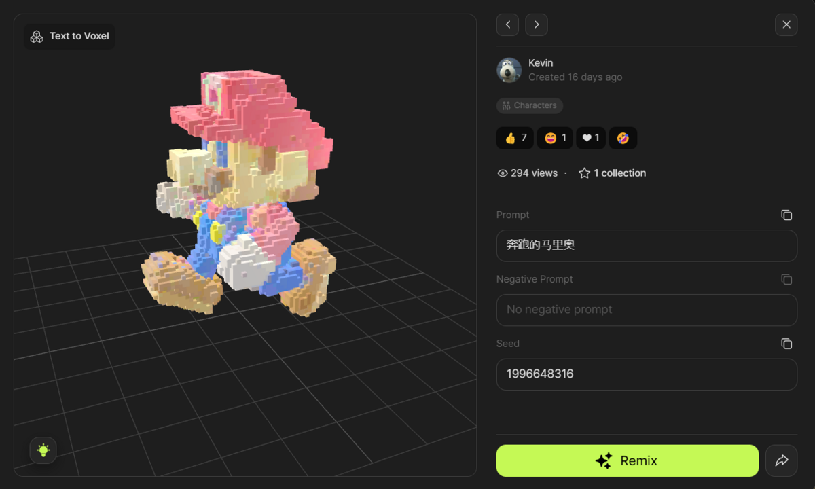
Task: Go to the next item arrow
Action: point(537,24)
